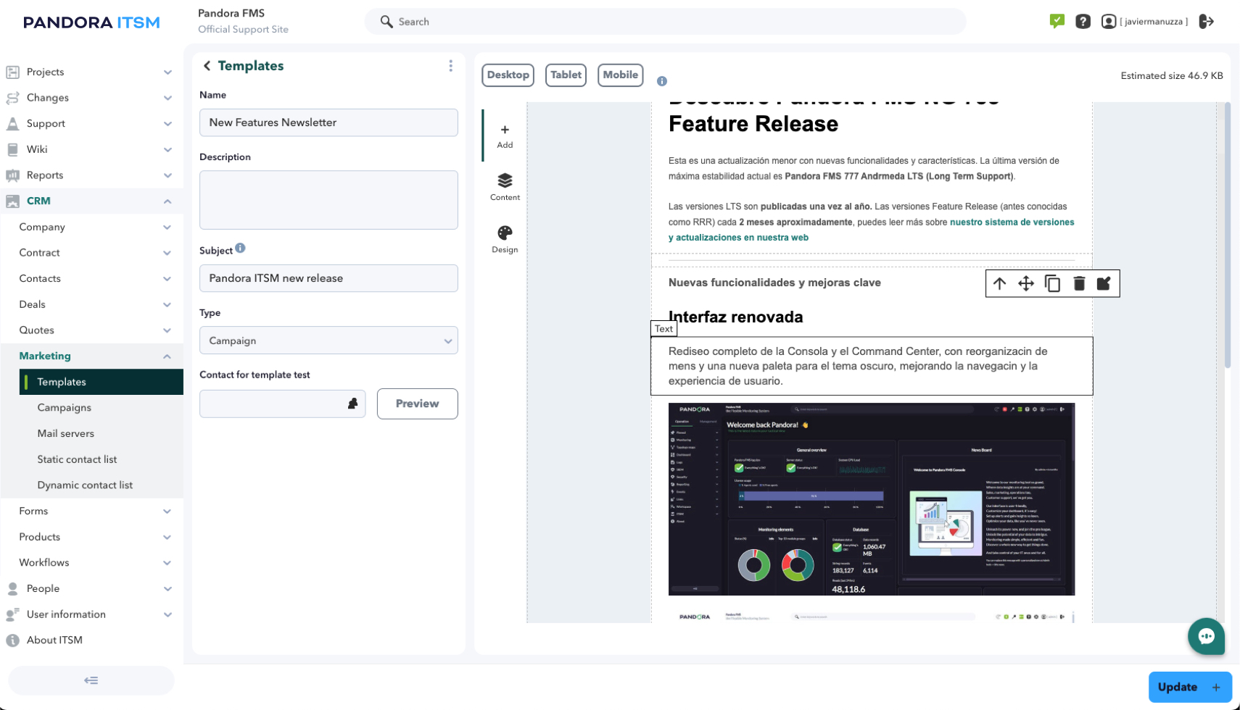Screen dimensions: 1240x710
Task: Expand the Company submenu chevron
Action: pos(167,227)
